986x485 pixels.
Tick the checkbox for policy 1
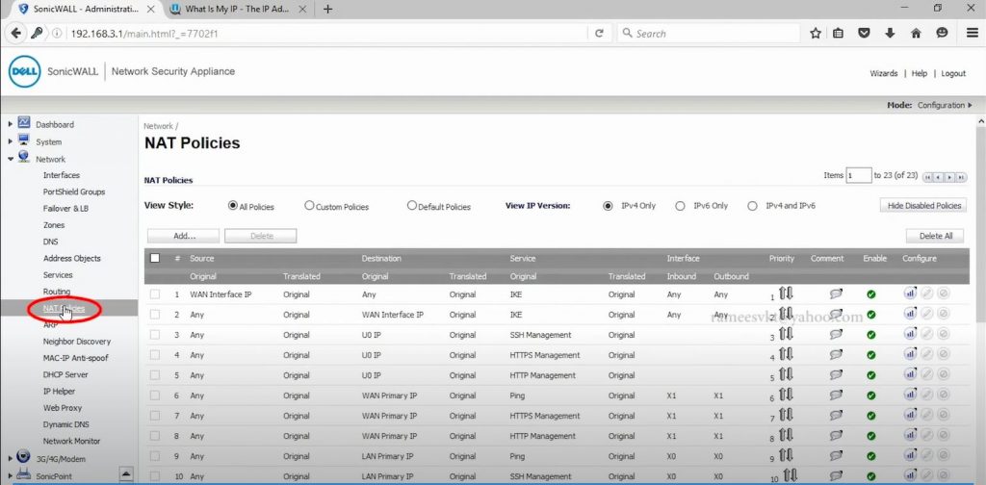[155, 294]
